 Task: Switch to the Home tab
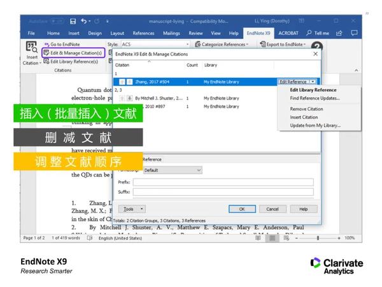(x=53, y=33)
